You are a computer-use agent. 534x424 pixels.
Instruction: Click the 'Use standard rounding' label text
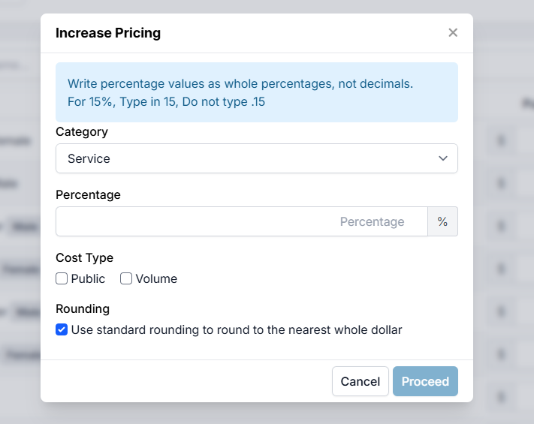tap(237, 330)
